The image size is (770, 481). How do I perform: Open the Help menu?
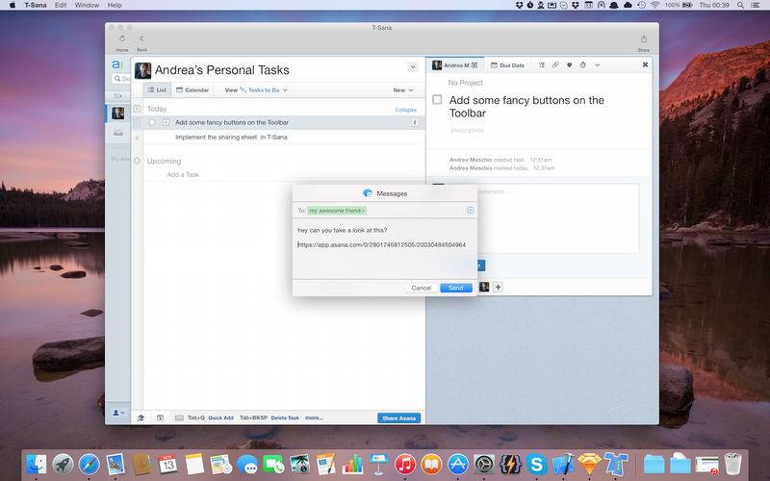click(115, 5)
